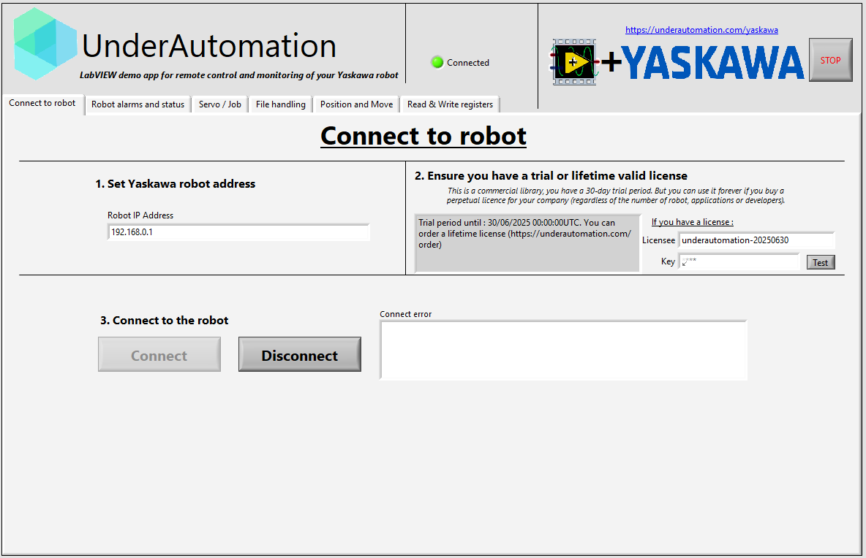Click '1. Set Yaskawa robot address' heading
The image size is (866, 558).
[x=175, y=183]
